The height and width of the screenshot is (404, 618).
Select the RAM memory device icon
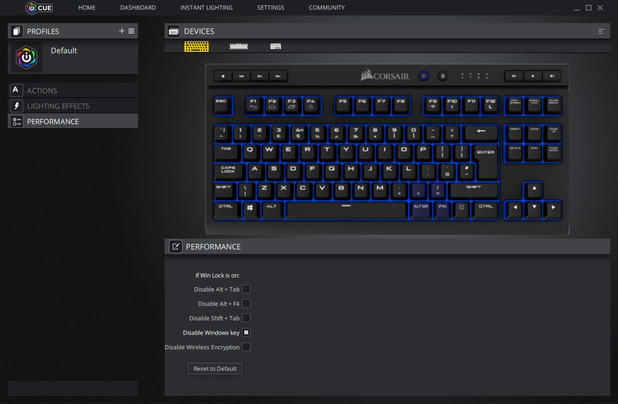coord(239,46)
